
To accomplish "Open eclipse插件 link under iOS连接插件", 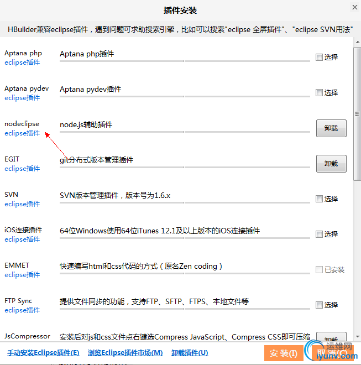I will click(22, 239).
